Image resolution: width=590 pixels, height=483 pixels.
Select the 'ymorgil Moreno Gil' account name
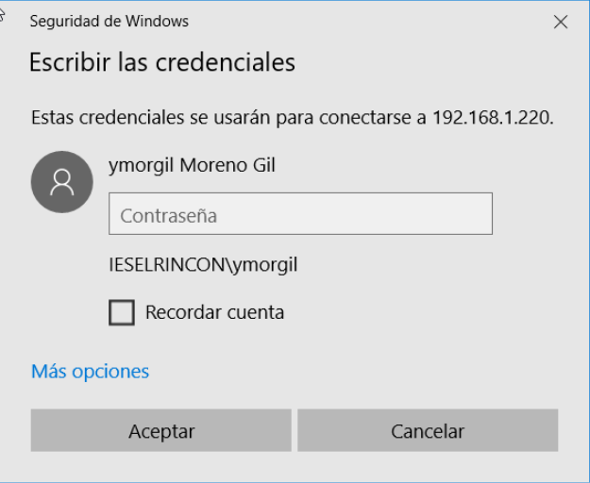click(192, 165)
